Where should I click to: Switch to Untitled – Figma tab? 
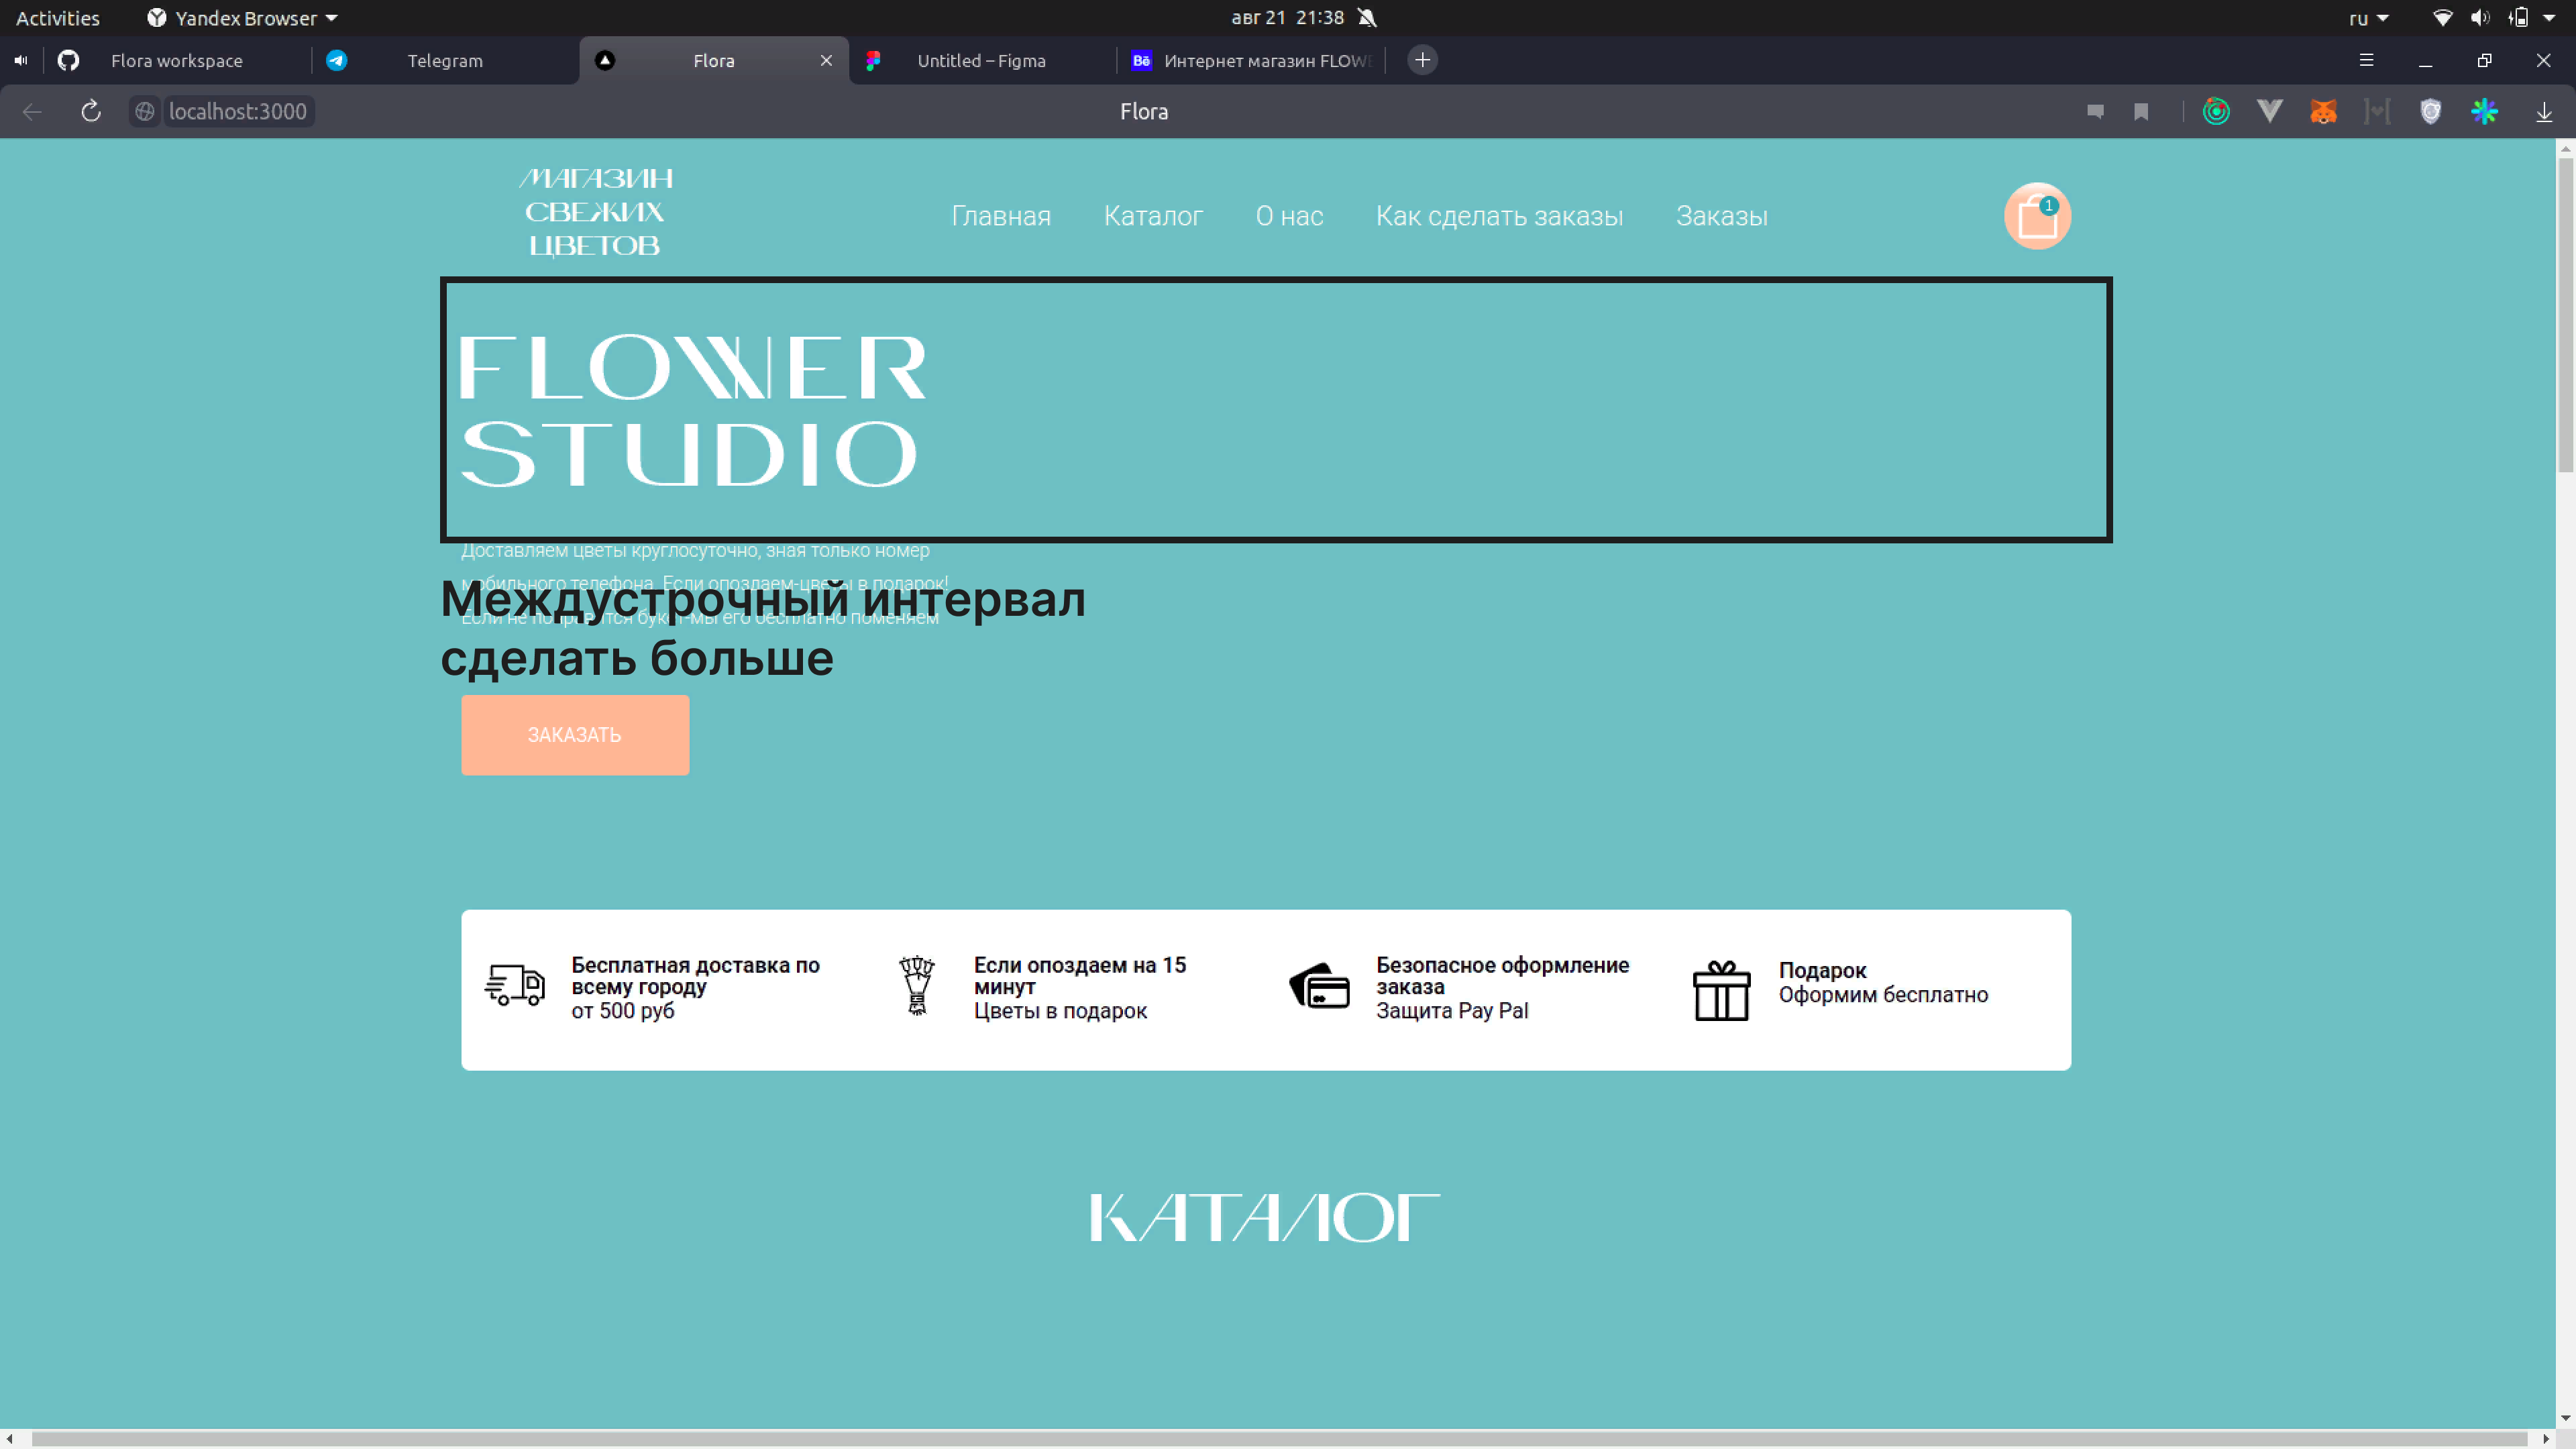tap(980, 60)
